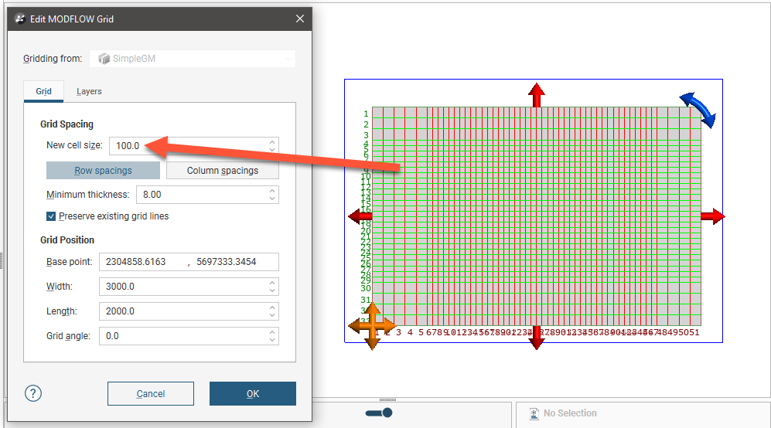
Task: Click the SimpleGM geological model icon
Action: point(104,59)
